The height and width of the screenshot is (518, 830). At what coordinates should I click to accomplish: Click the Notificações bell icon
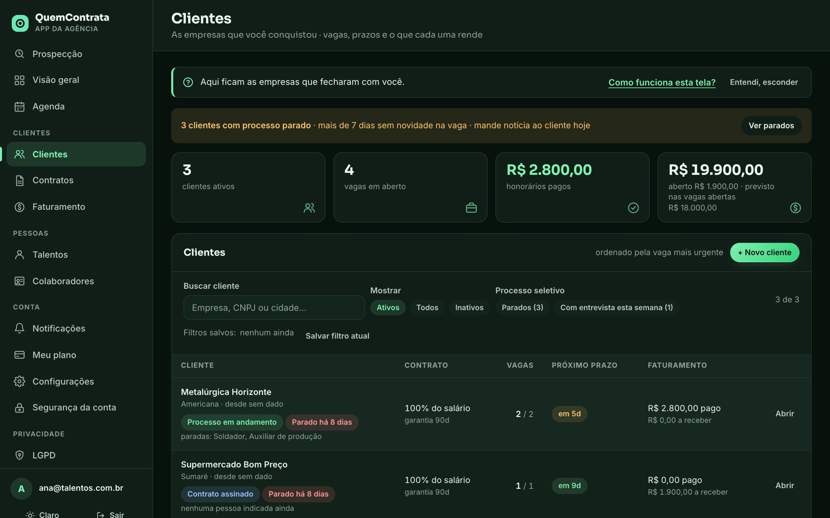point(19,328)
